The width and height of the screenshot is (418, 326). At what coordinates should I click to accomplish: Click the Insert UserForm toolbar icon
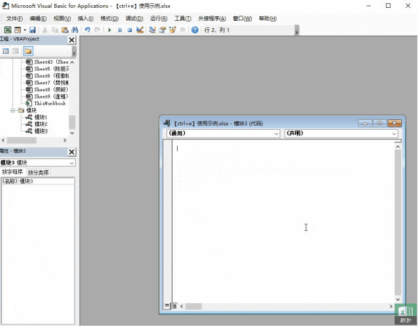tap(18, 30)
